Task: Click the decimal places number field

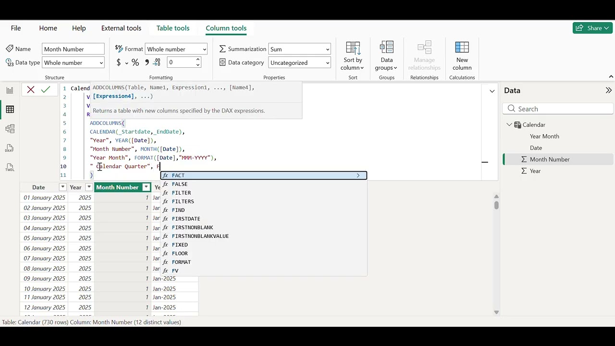Action: 181,62
